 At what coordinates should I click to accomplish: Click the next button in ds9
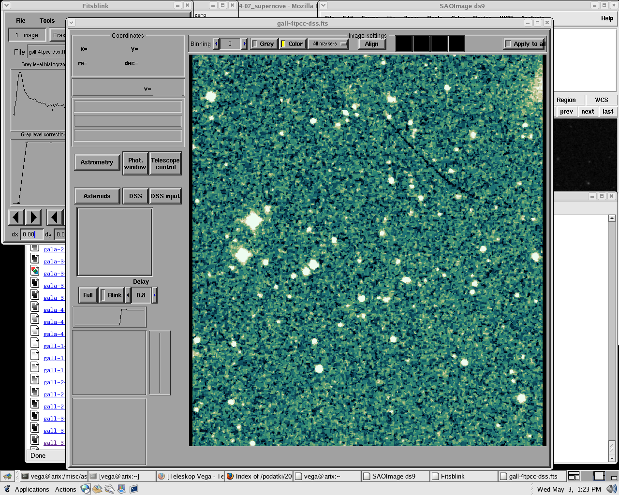[588, 112]
